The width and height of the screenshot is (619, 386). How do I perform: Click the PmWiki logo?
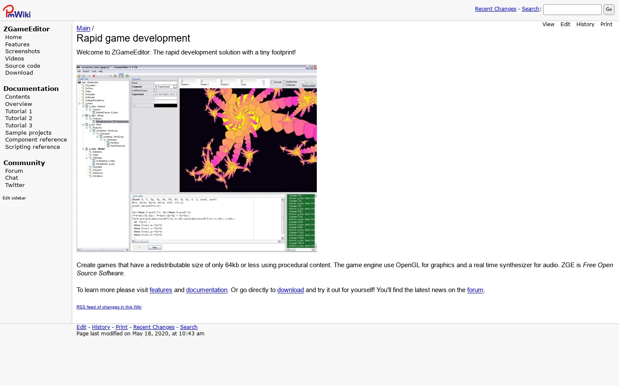pyautogui.click(x=17, y=11)
